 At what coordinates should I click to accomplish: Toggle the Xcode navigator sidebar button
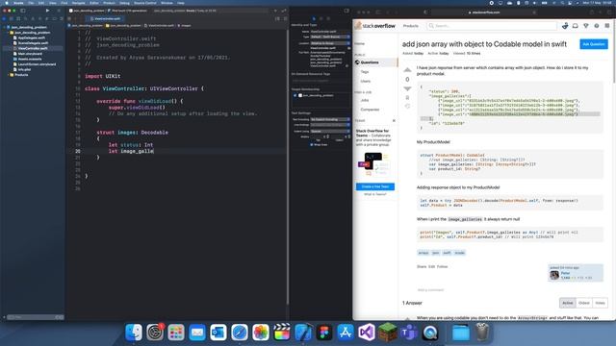[23, 11]
